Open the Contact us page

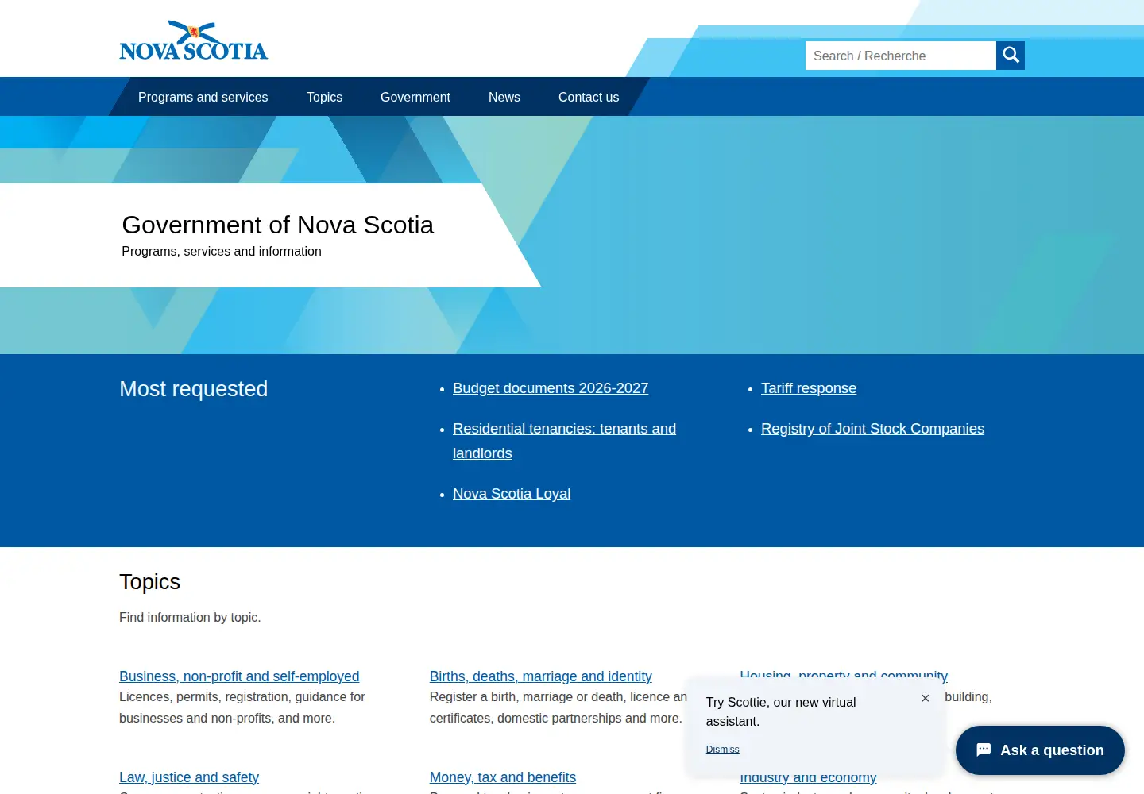click(589, 97)
